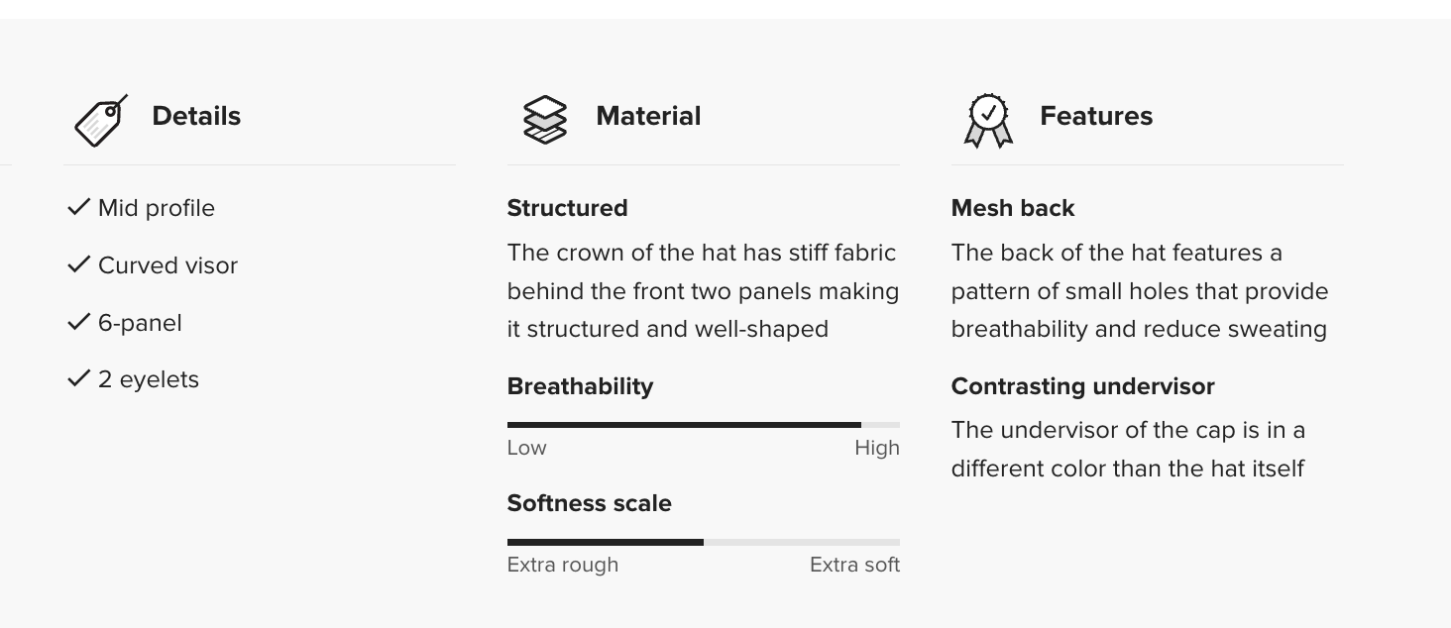Click the 2 eyelets list item
Image resolution: width=1451 pixels, height=628 pixels.
click(148, 380)
